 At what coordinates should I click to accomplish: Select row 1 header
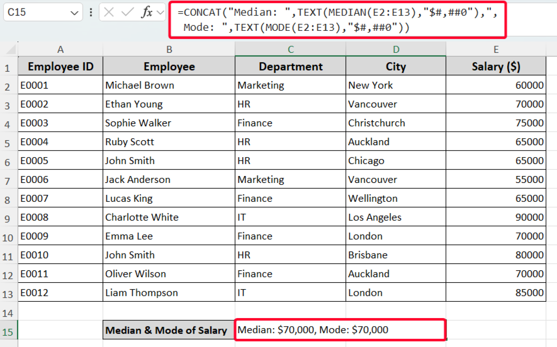pyautogui.click(x=8, y=66)
